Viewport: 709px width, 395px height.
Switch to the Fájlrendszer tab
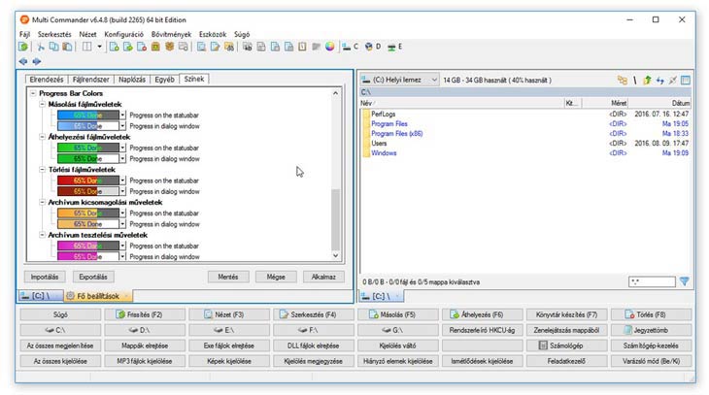[x=90, y=79]
